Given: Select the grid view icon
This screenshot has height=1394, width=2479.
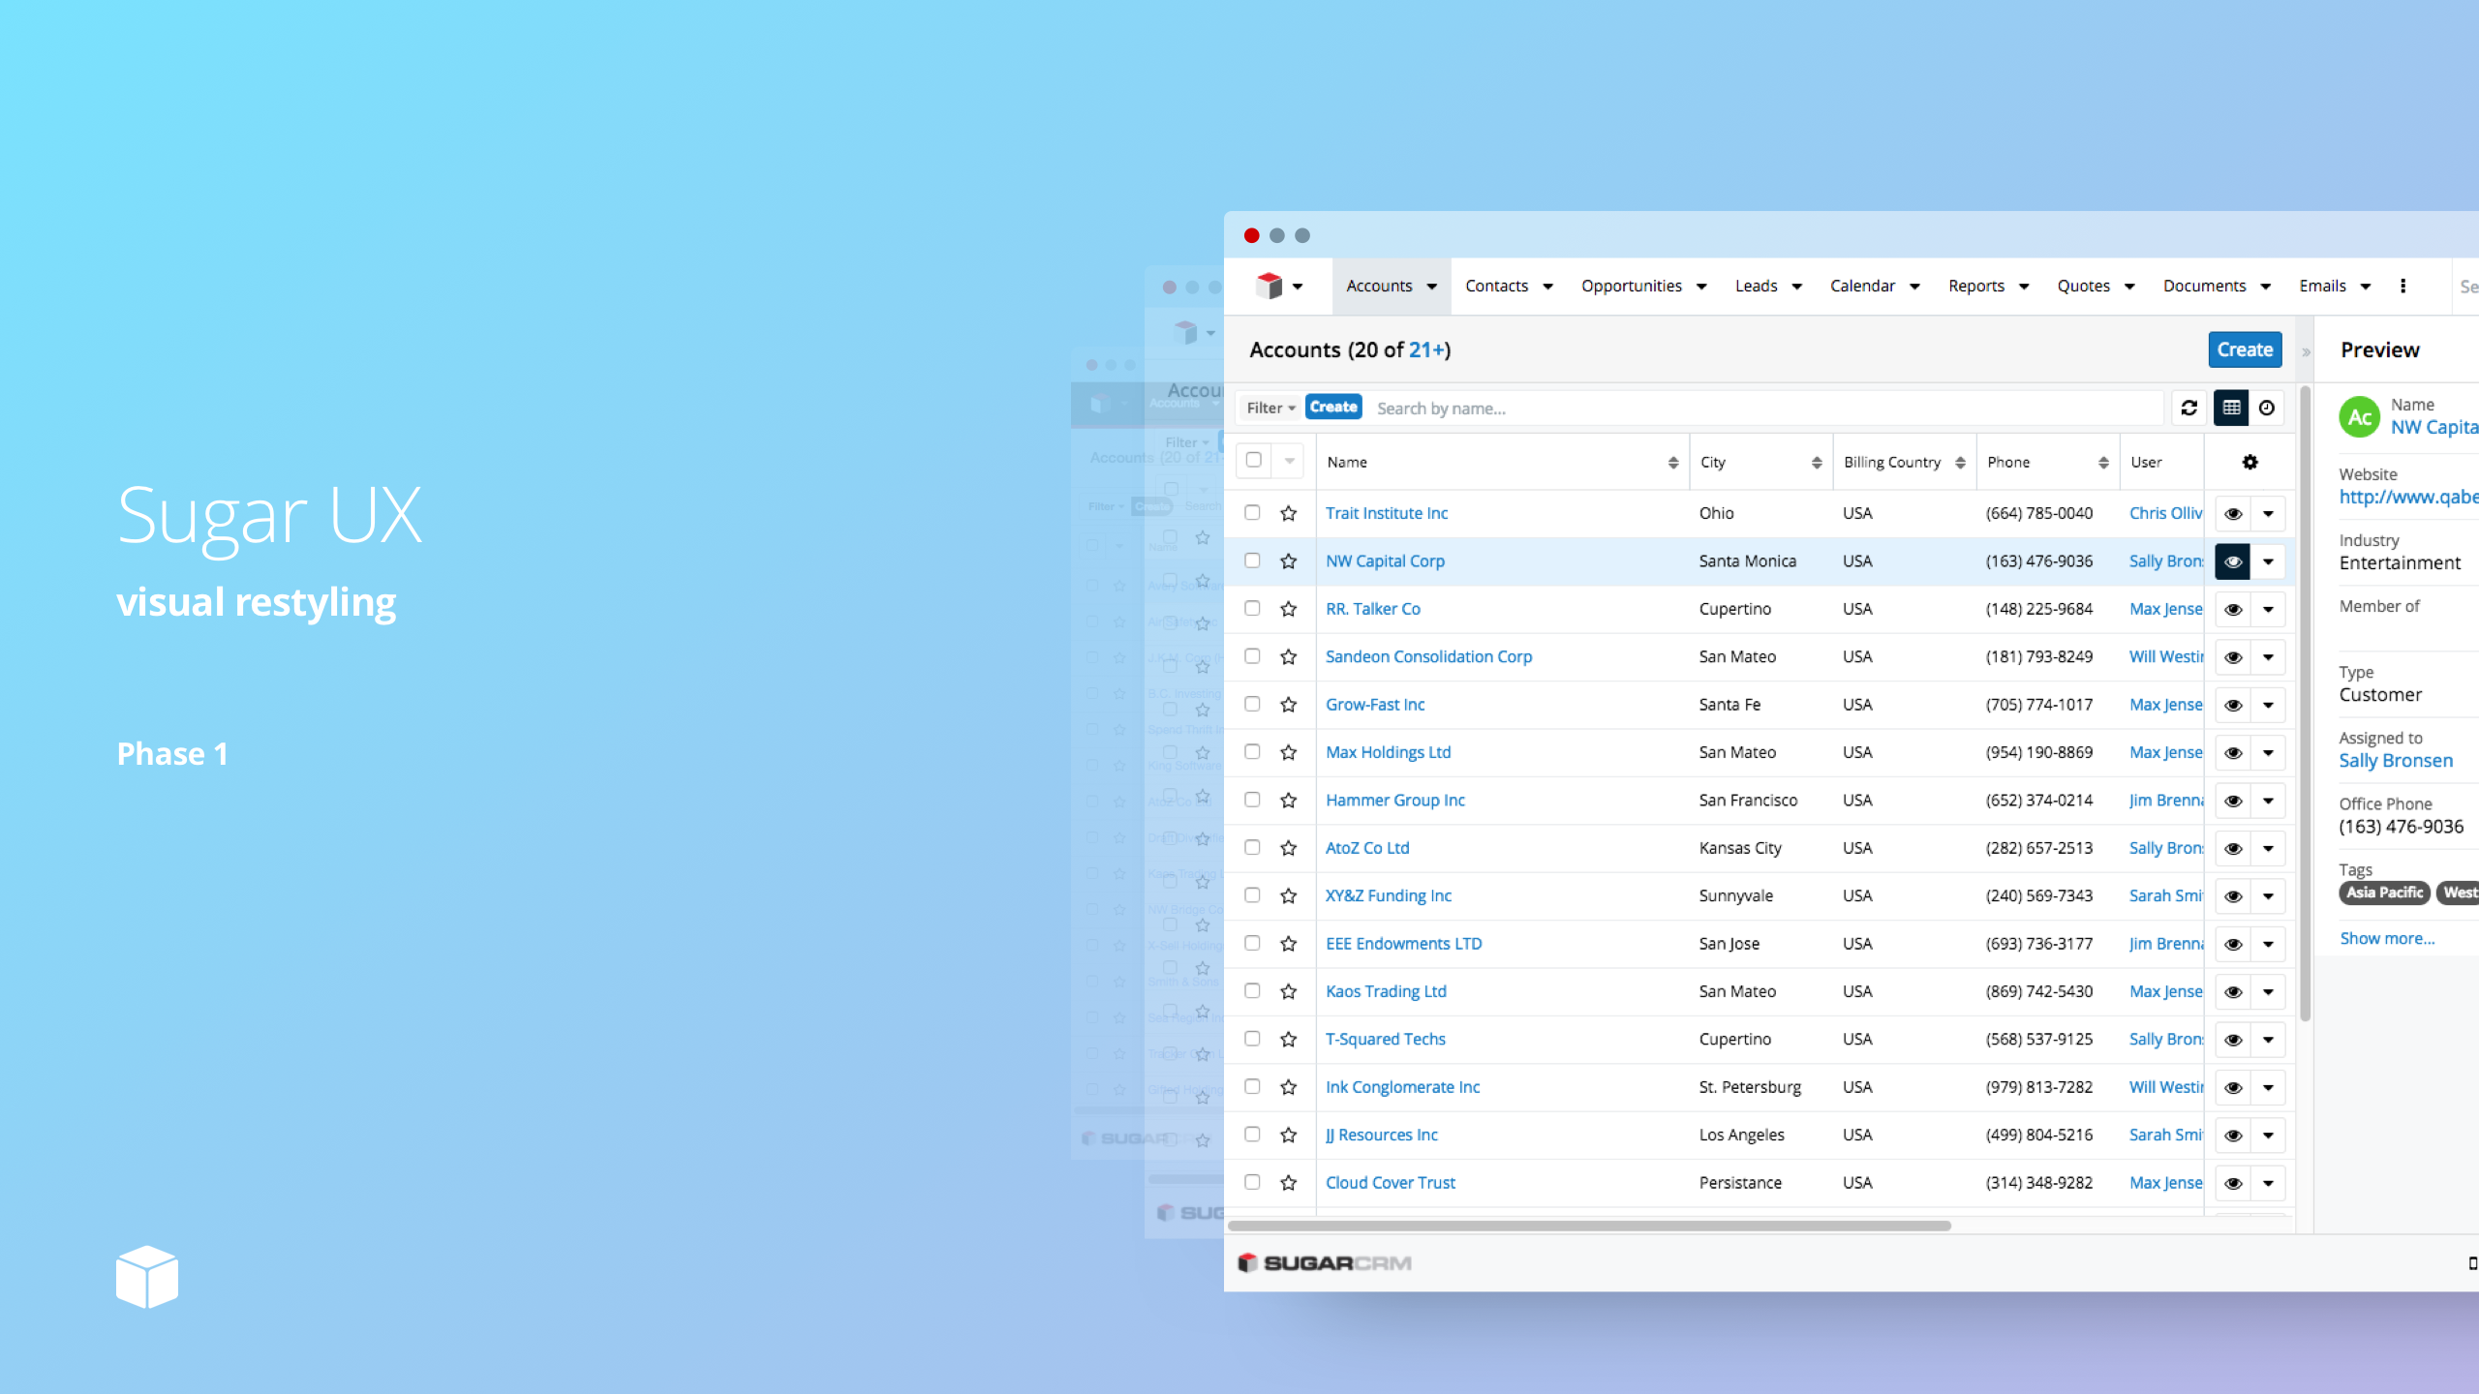Looking at the screenshot, I should click(2232, 408).
